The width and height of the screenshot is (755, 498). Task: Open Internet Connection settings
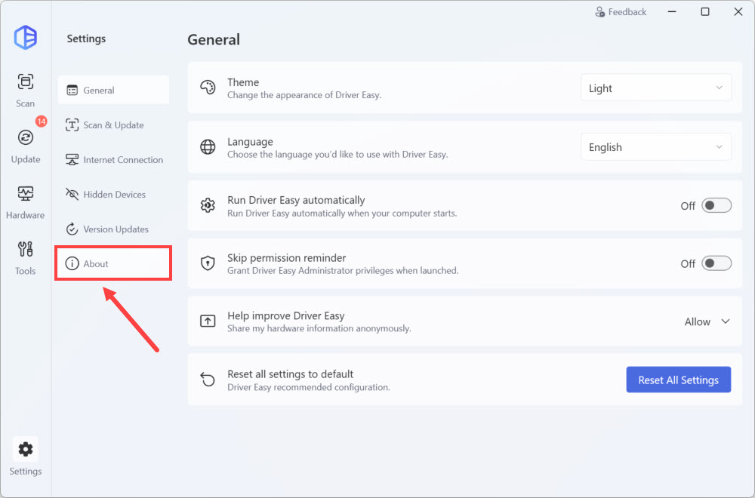(x=113, y=160)
